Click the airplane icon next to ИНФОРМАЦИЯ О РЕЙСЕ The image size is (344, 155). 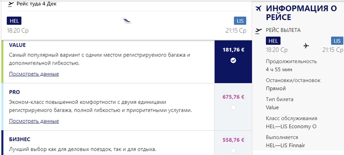click(259, 9)
